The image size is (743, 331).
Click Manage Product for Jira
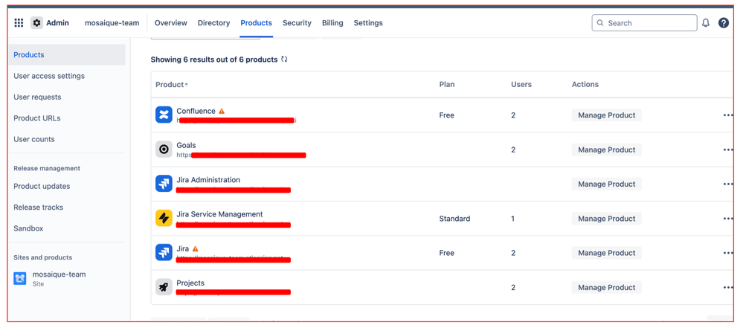(x=607, y=253)
